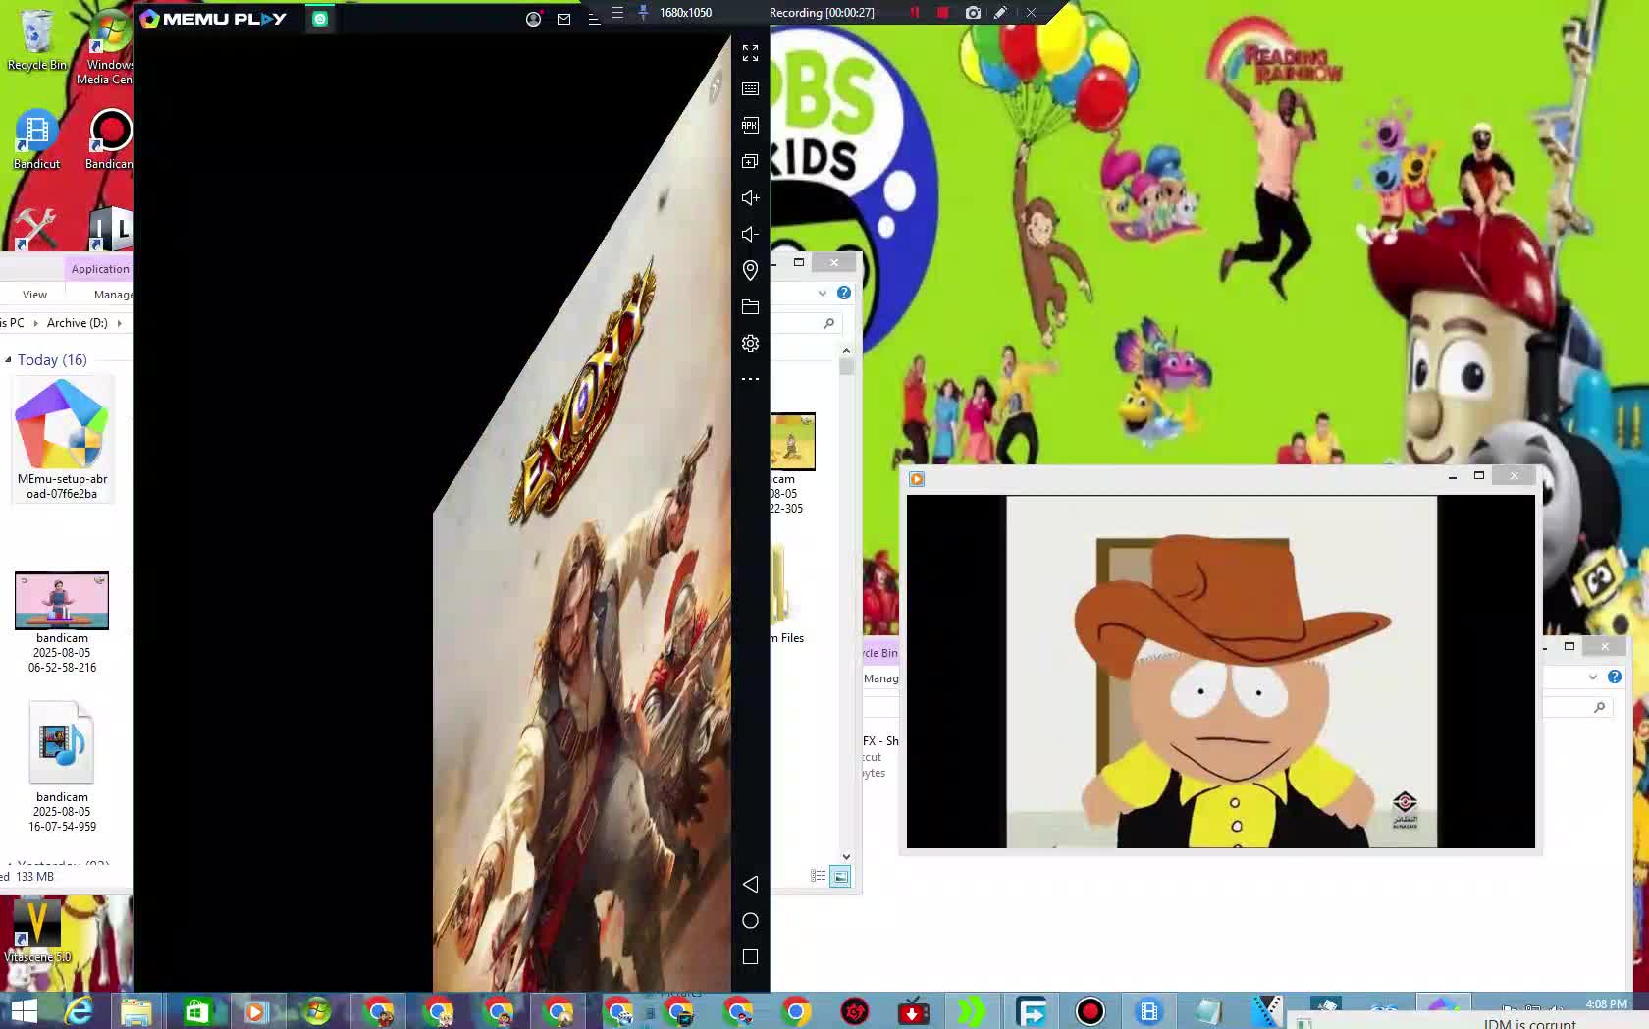1649x1029 pixels.
Task: Toggle MEmu fullscreen mode icon
Action: pyautogui.click(x=750, y=53)
